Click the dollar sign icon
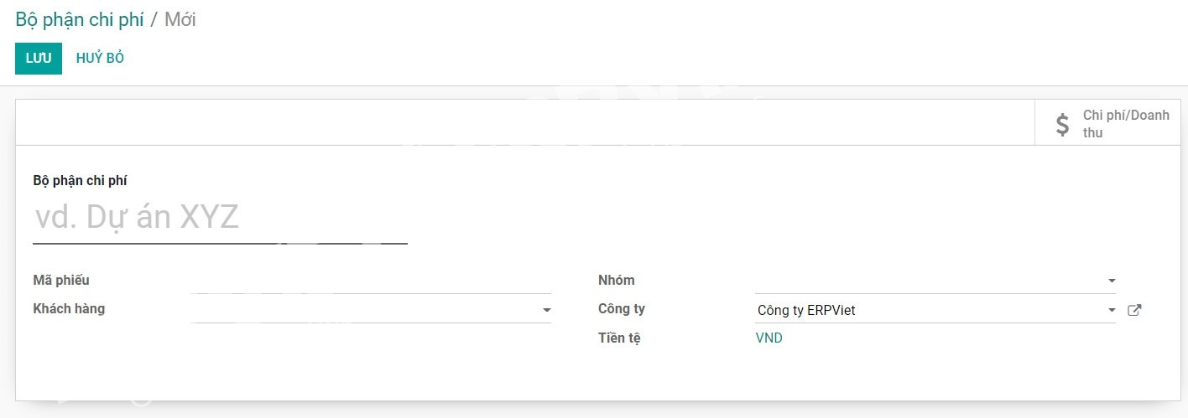This screenshot has height=418, width=1188. [x=1062, y=124]
